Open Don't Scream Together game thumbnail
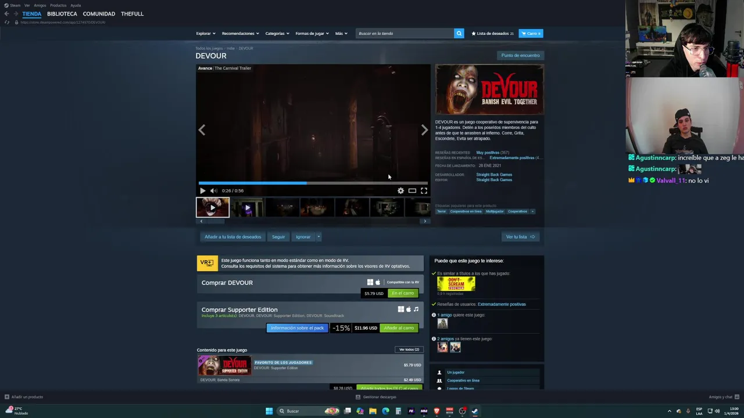The width and height of the screenshot is (744, 418). pos(456,284)
